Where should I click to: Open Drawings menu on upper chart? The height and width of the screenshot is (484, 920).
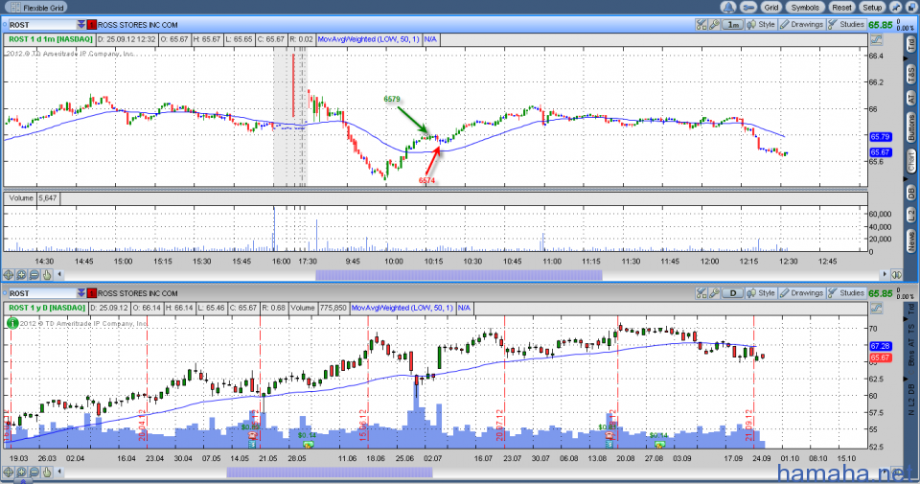coord(801,25)
